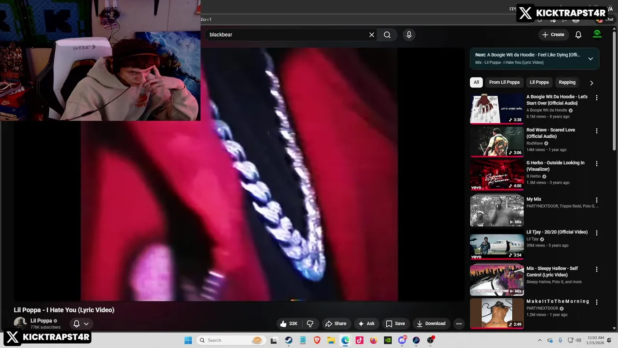Open File Explorer from the taskbar
Image resolution: width=618 pixels, height=348 pixels.
click(331, 340)
